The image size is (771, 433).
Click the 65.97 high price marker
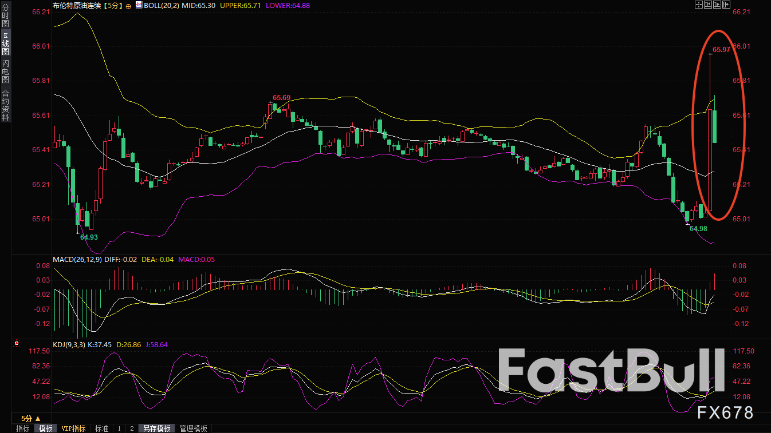[x=721, y=50]
